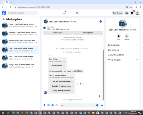Show hidden system tray icons
This screenshot has height=115, width=143.
[x=123, y=113]
